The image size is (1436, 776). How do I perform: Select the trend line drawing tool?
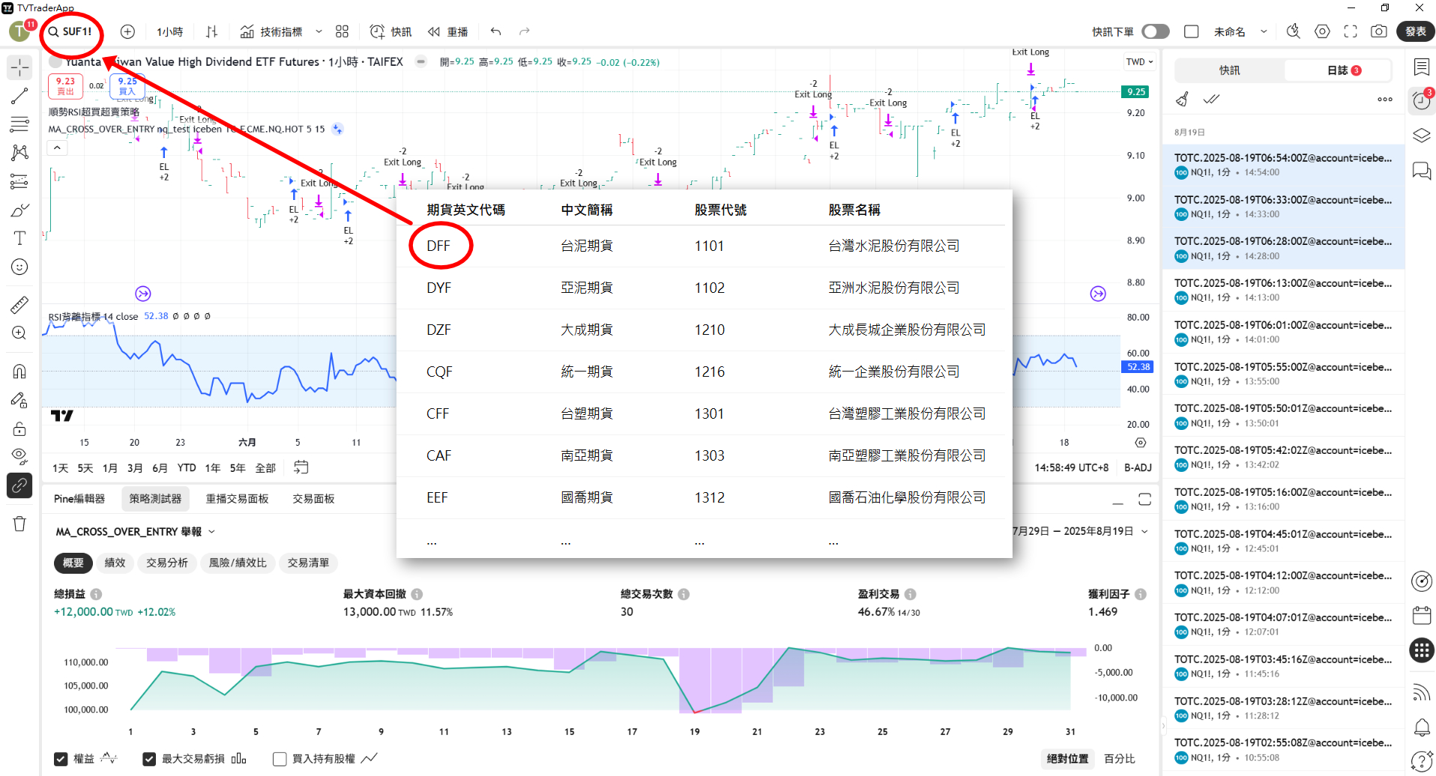coord(20,96)
